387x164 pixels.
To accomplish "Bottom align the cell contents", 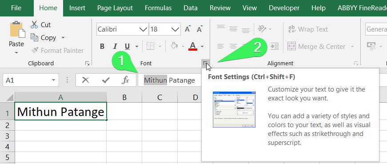I will click(246, 30).
